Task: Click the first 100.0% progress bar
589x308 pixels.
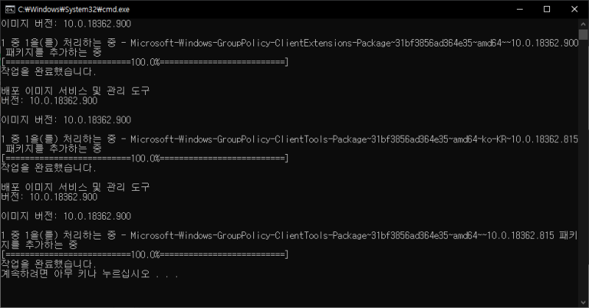Action: pos(145,62)
